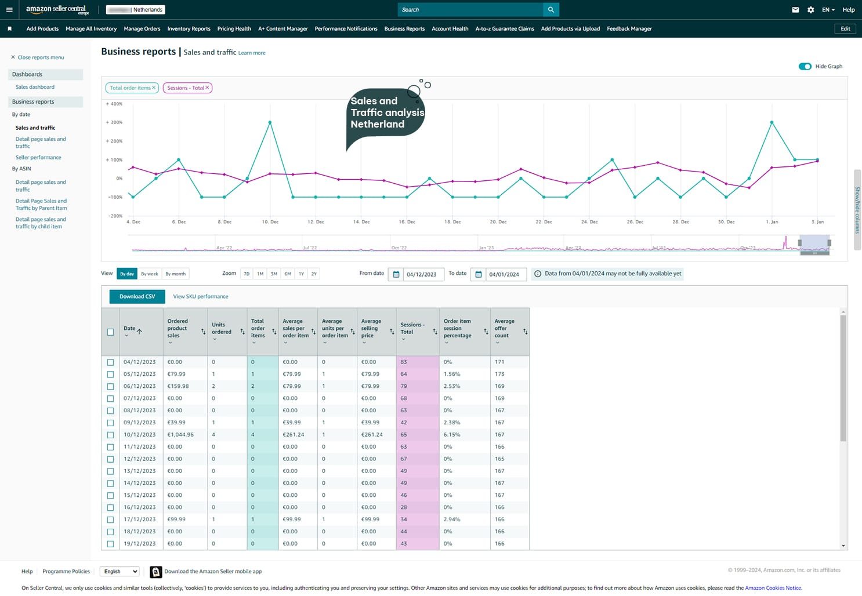Click the Search input field
862x596 pixels.
click(x=470, y=10)
